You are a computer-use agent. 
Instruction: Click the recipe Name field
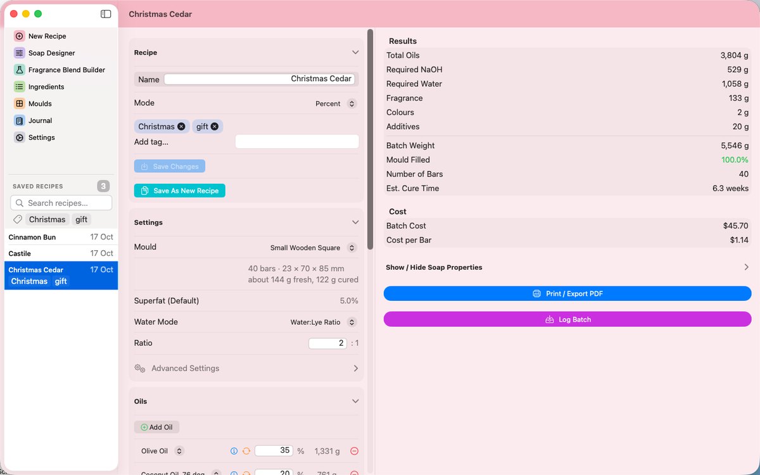pyautogui.click(x=260, y=79)
